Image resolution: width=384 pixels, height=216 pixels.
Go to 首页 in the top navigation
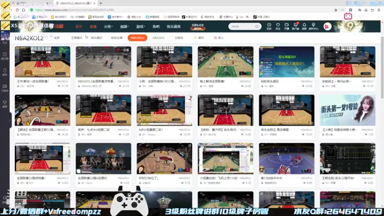[79, 26]
